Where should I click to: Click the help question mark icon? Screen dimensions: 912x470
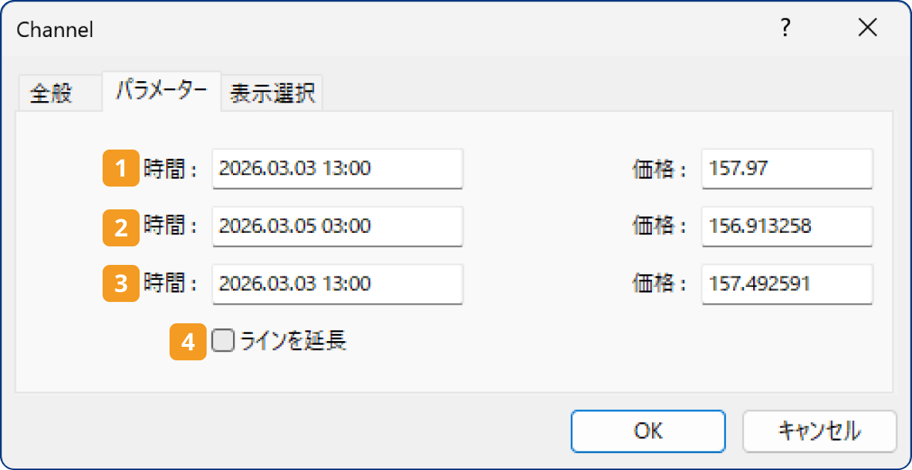[784, 28]
